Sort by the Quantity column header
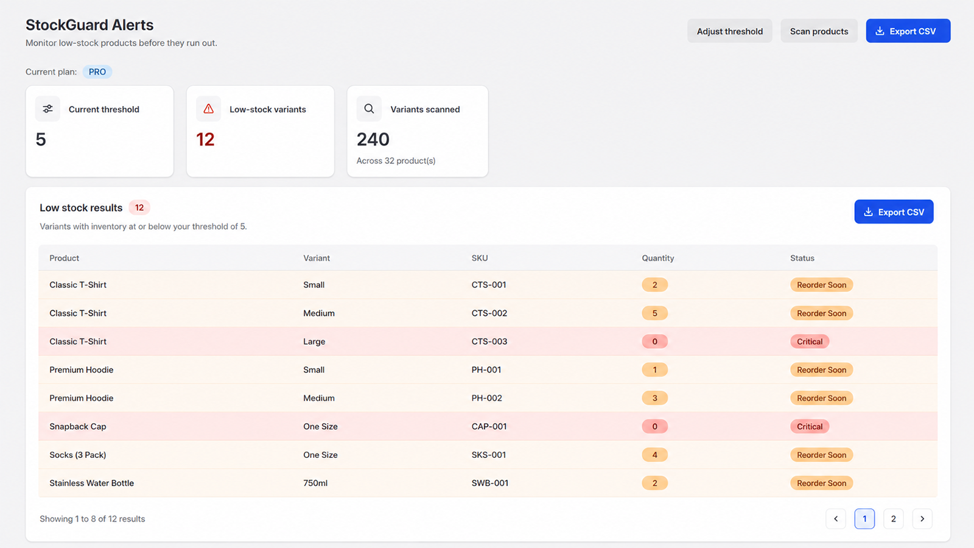Image resolution: width=974 pixels, height=548 pixels. pyautogui.click(x=657, y=258)
